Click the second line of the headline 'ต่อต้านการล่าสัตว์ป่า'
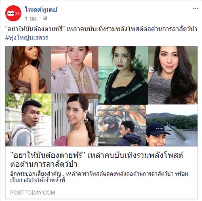This screenshot has height=201, width=202. [44, 164]
